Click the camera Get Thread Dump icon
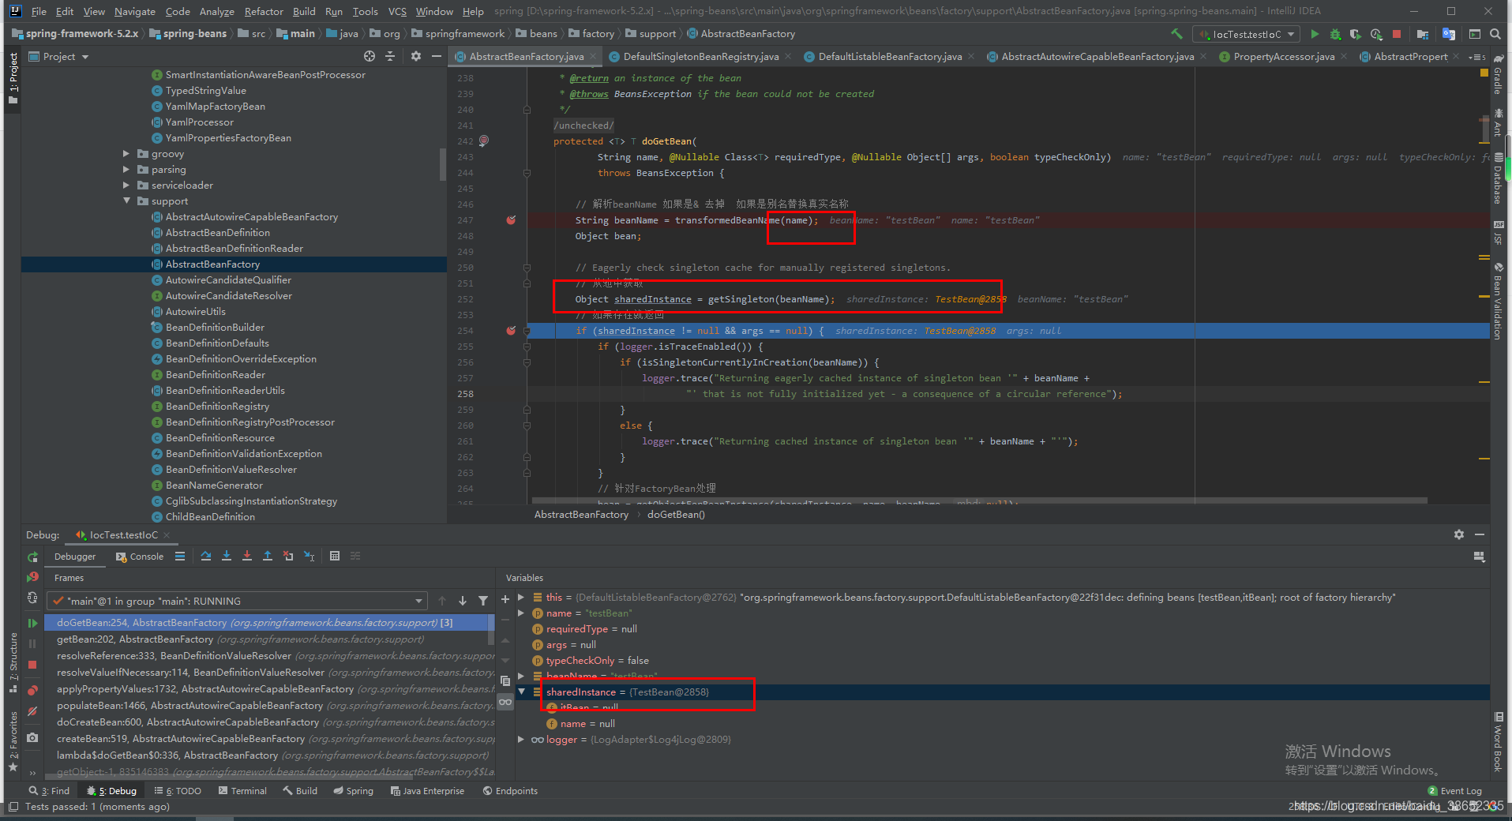This screenshot has width=1512, height=821. pos(32,737)
